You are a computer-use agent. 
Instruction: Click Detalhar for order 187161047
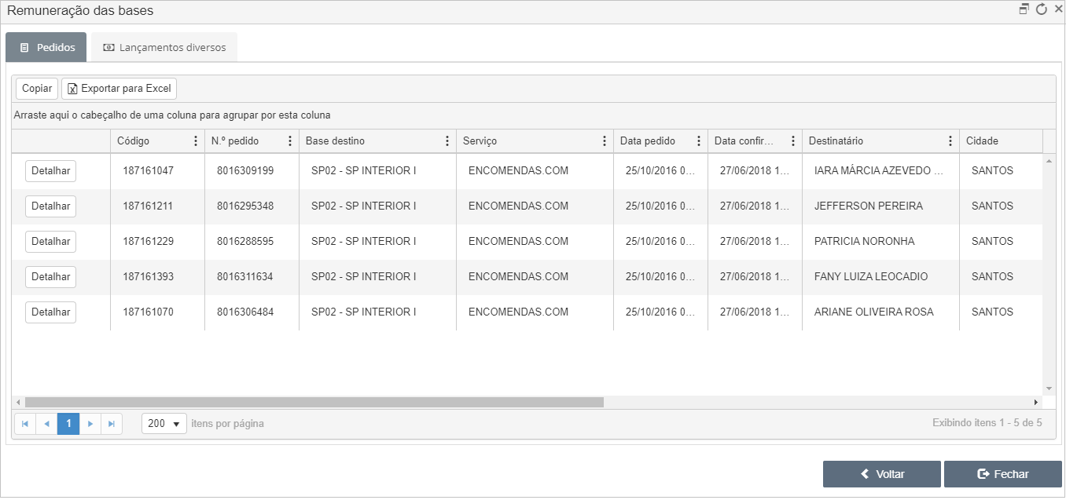click(x=50, y=171)
